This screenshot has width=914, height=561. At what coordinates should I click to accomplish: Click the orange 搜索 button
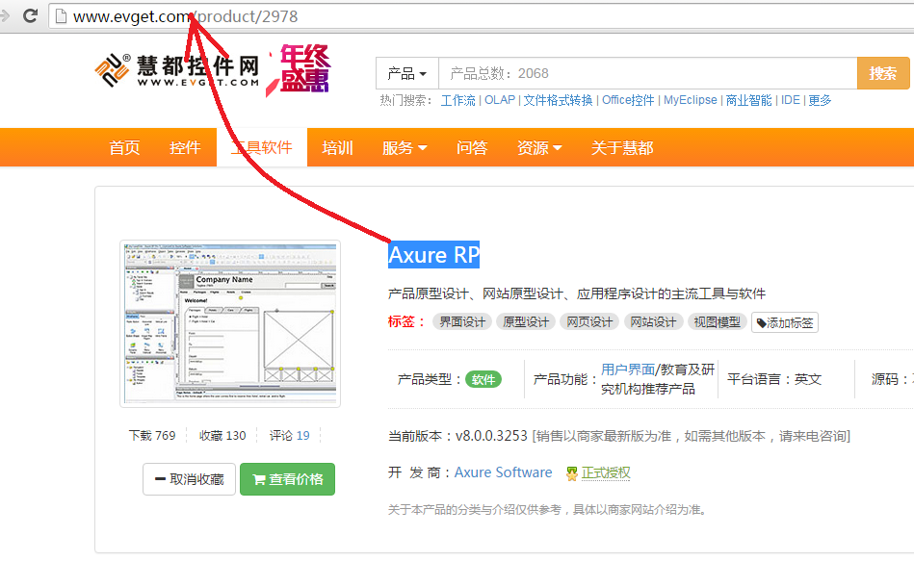[x=882, y=73]
